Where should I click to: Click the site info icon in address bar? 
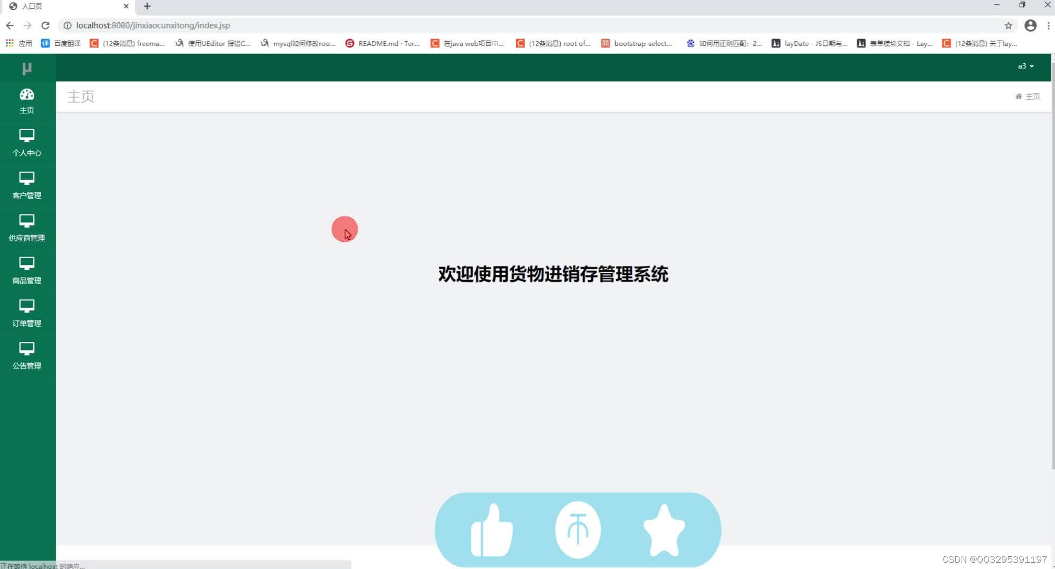[x=67, y=25]
